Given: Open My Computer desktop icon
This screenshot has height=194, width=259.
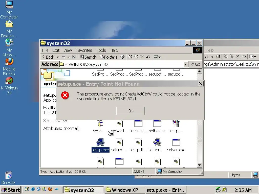Looking at the screenshot, I should (x=9, y=10).
